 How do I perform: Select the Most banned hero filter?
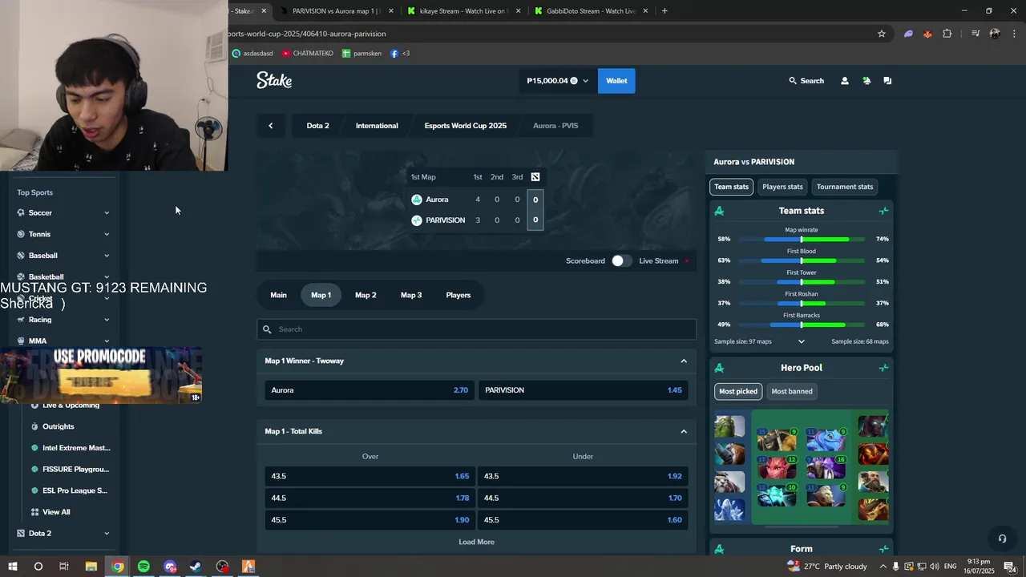click(x=792, y=392)
